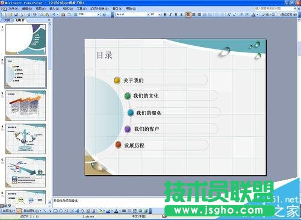
Task: Open the Window (窗口) menu
Action: click(117, 8)
